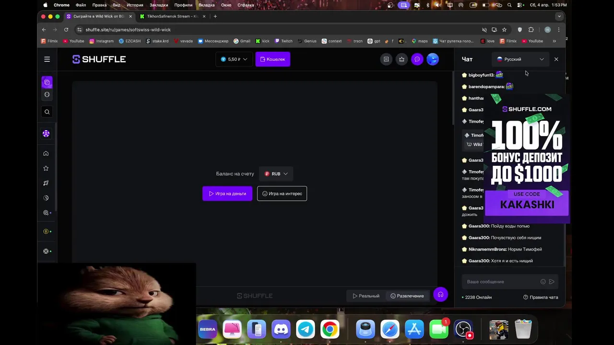Open the profile avatar menu

[433, 59]
